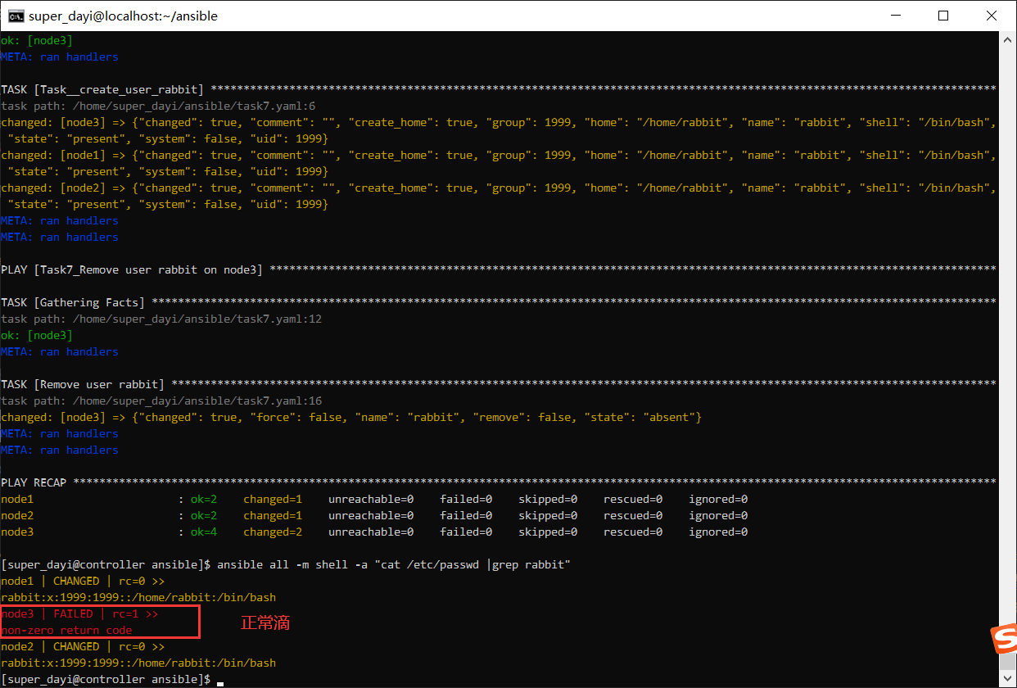Click 'node3 | FAILED | rc=1 >>' line

(x=79, y=613)
